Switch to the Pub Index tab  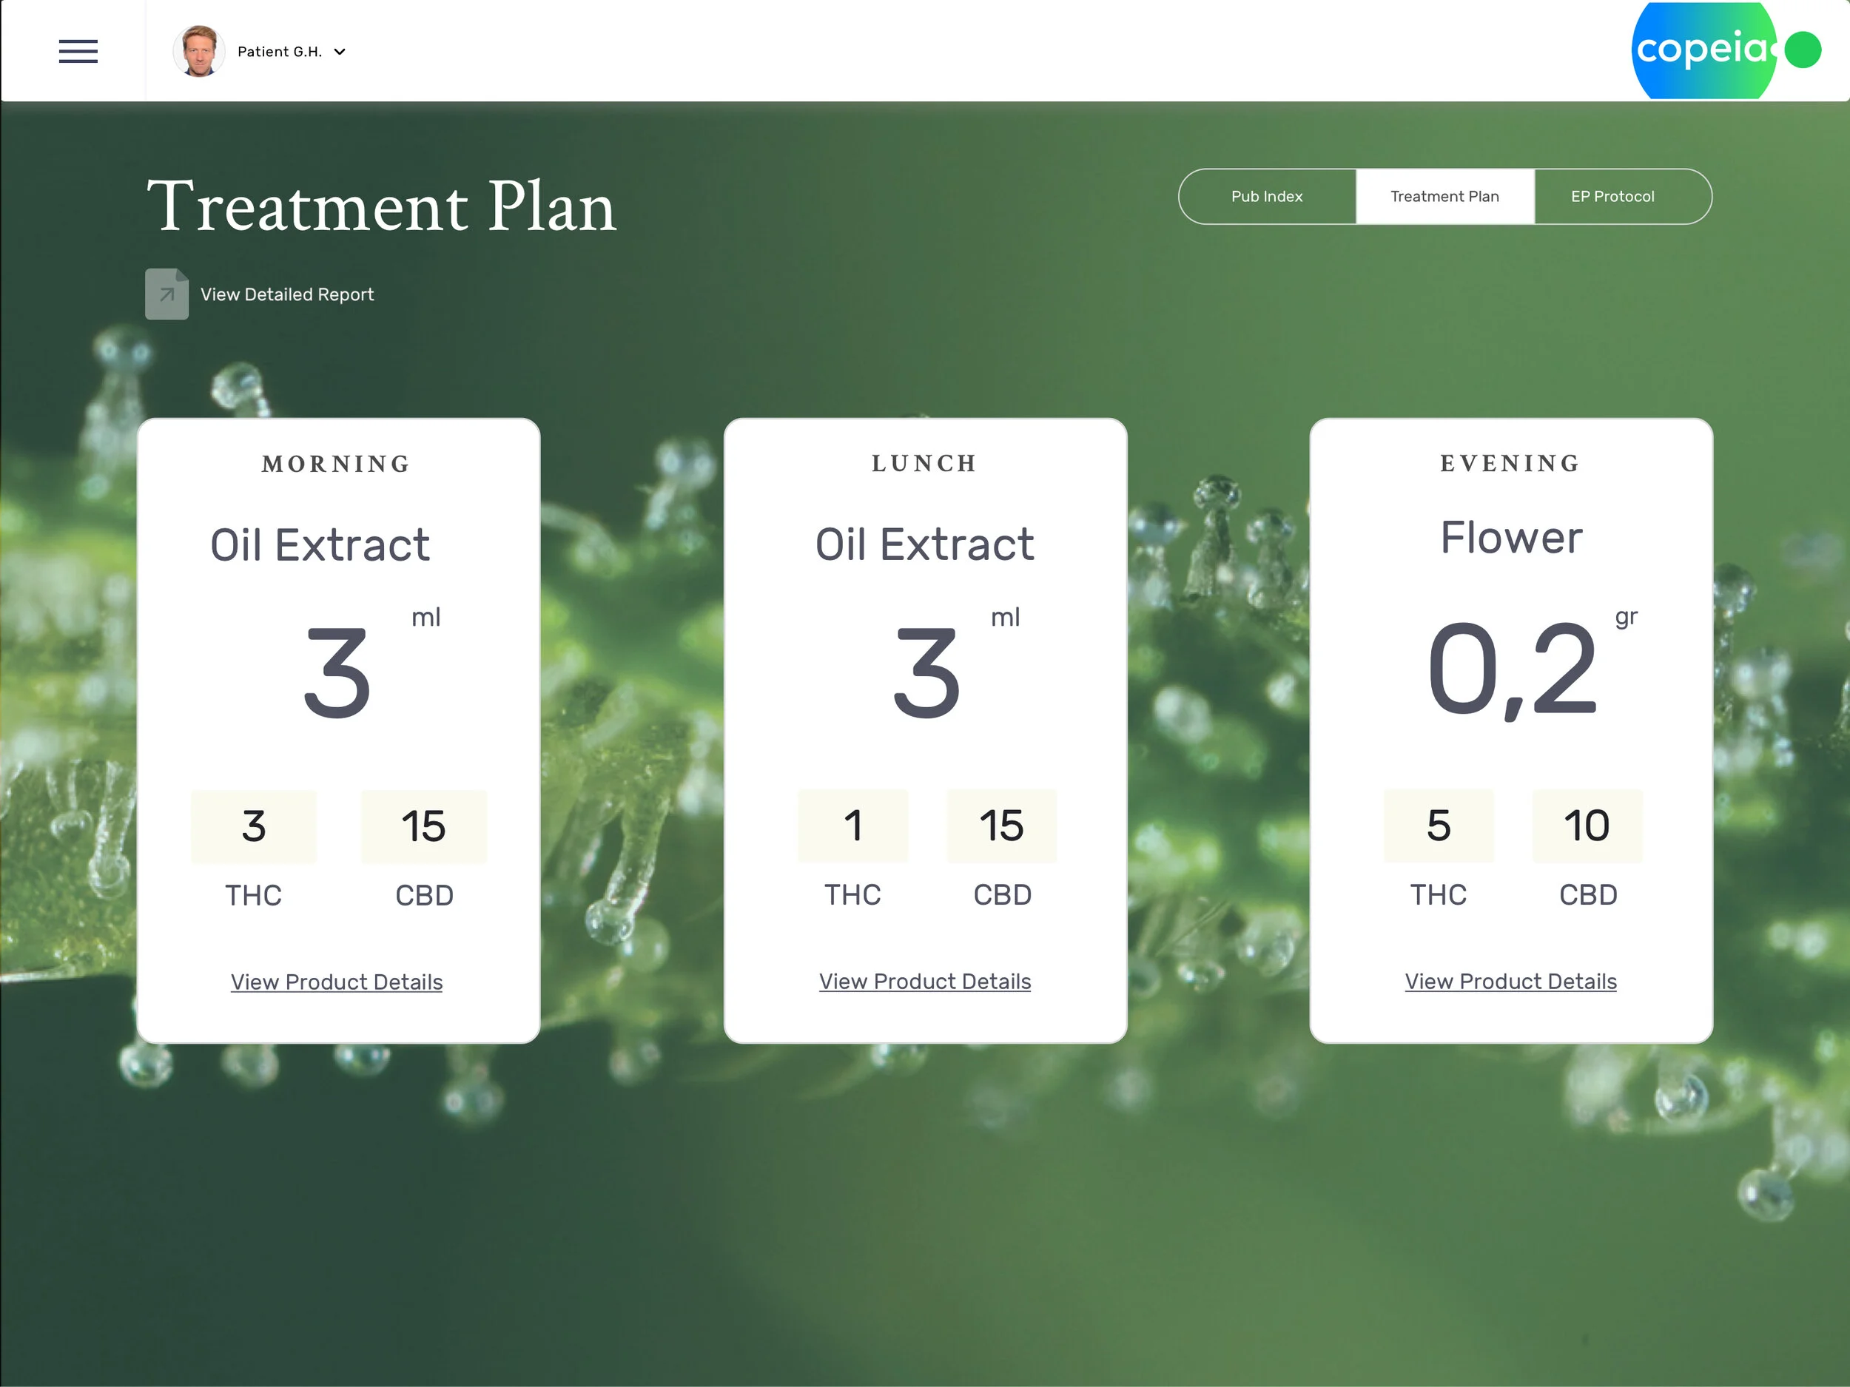pos(1267,197)
